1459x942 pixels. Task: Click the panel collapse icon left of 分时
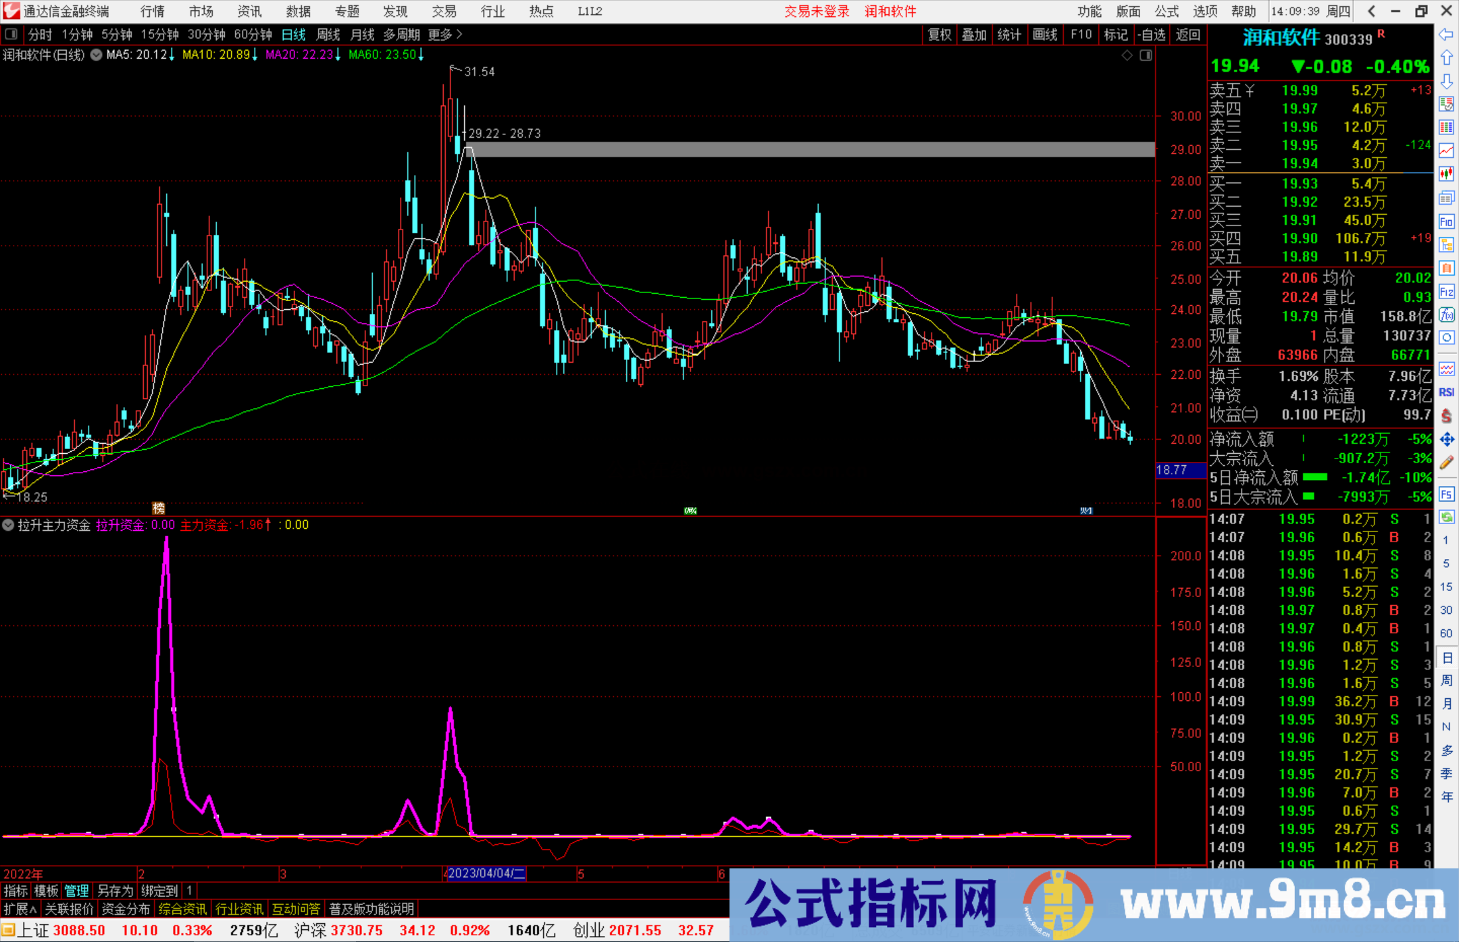pyautogui.click(x=11, y=34)
